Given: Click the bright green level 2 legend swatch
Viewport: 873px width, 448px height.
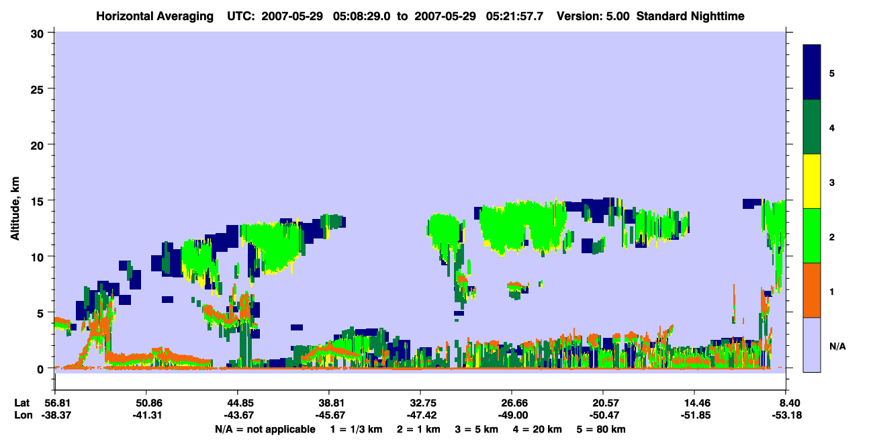Looking at the screenshot, I should coord(812,236).
